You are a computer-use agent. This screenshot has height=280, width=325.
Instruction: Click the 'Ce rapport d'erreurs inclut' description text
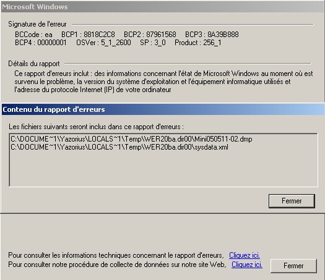pos(163,82)
